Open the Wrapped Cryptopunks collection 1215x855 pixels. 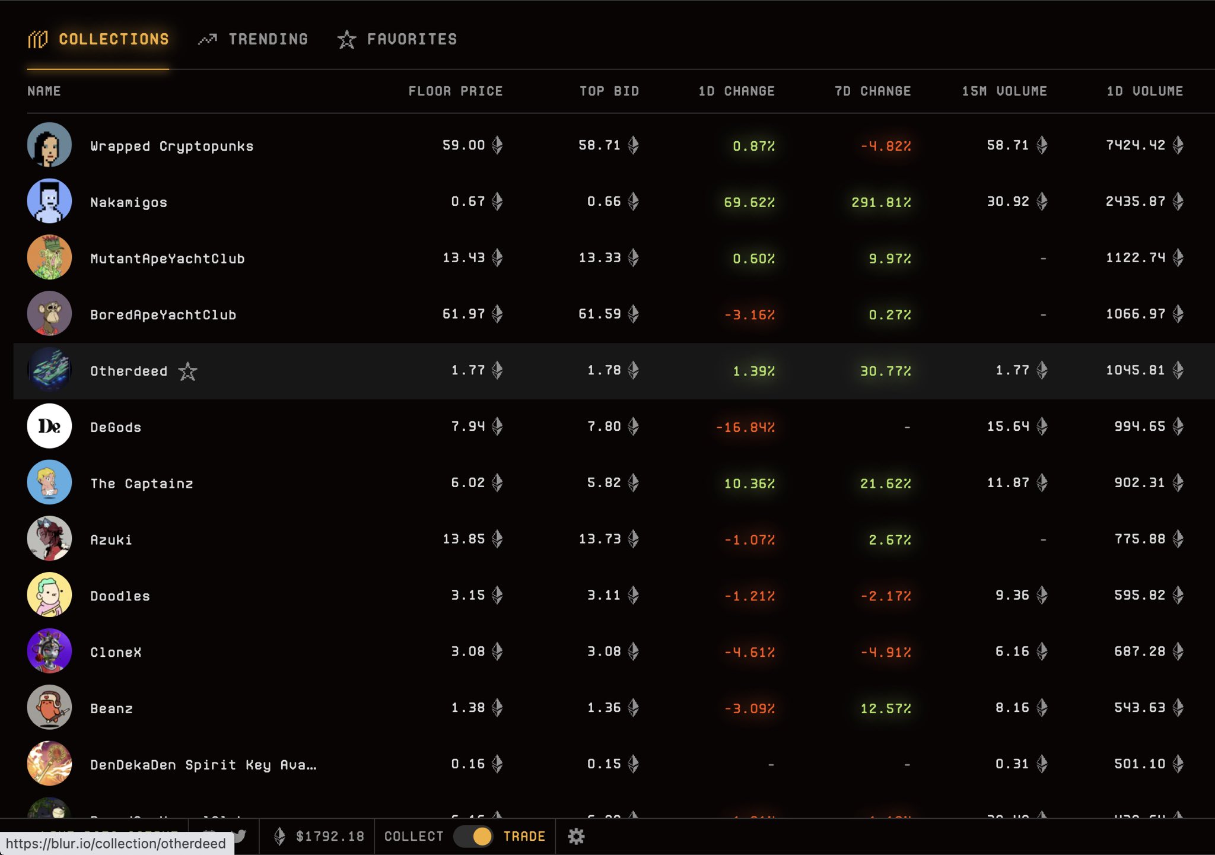coord(171,147)
